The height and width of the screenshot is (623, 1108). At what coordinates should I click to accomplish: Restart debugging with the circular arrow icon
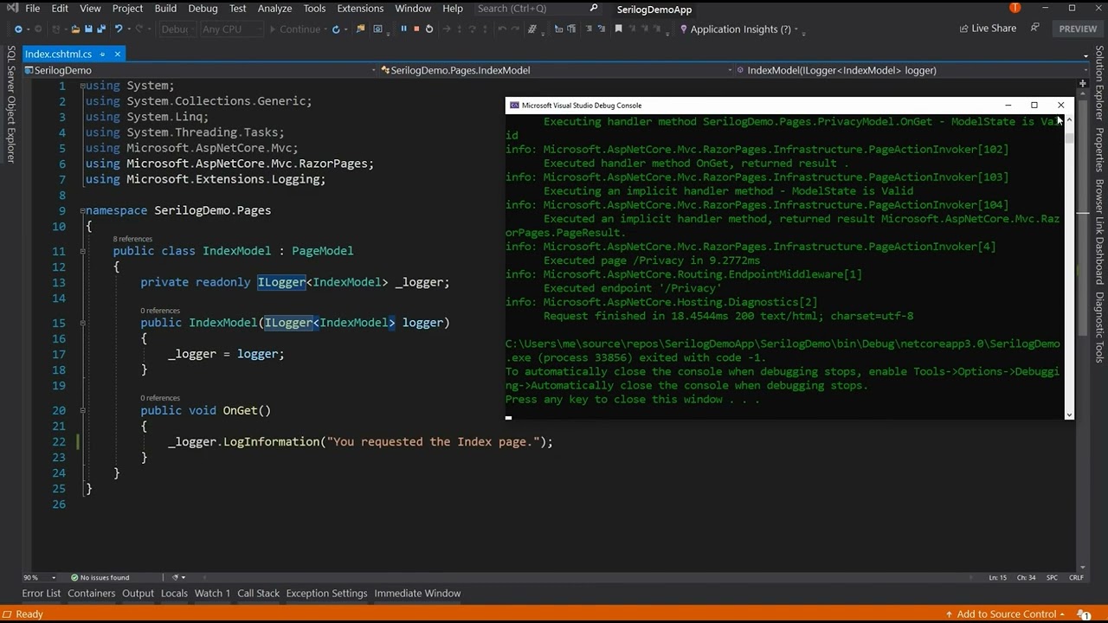point(429,29)
